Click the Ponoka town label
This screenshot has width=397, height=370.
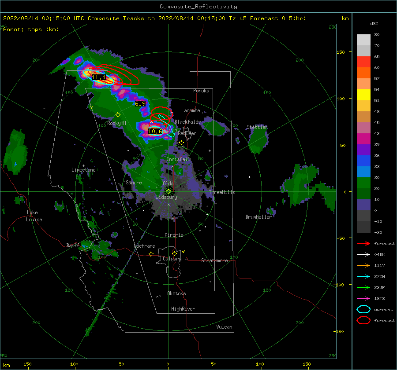coord(201,91)
